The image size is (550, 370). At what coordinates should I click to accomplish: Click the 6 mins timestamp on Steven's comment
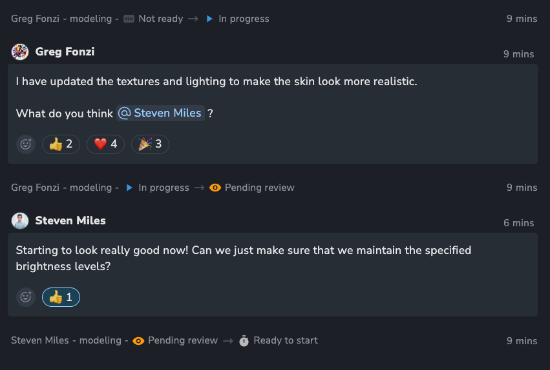pyautogui.click(x=519, y=223)
